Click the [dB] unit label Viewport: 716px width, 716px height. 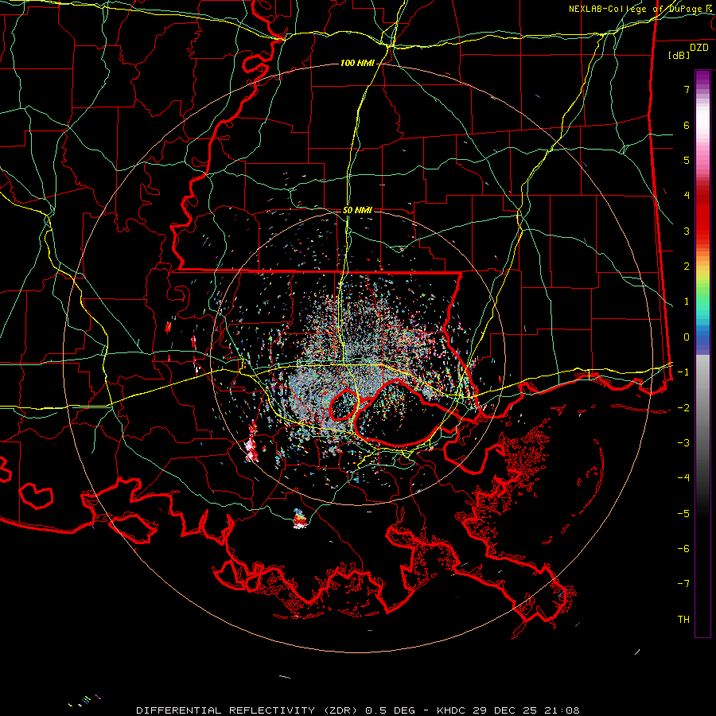click(679, 55)
